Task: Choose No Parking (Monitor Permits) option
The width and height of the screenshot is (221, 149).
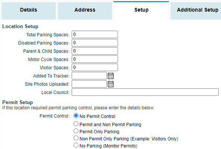Action: point(76,145)
